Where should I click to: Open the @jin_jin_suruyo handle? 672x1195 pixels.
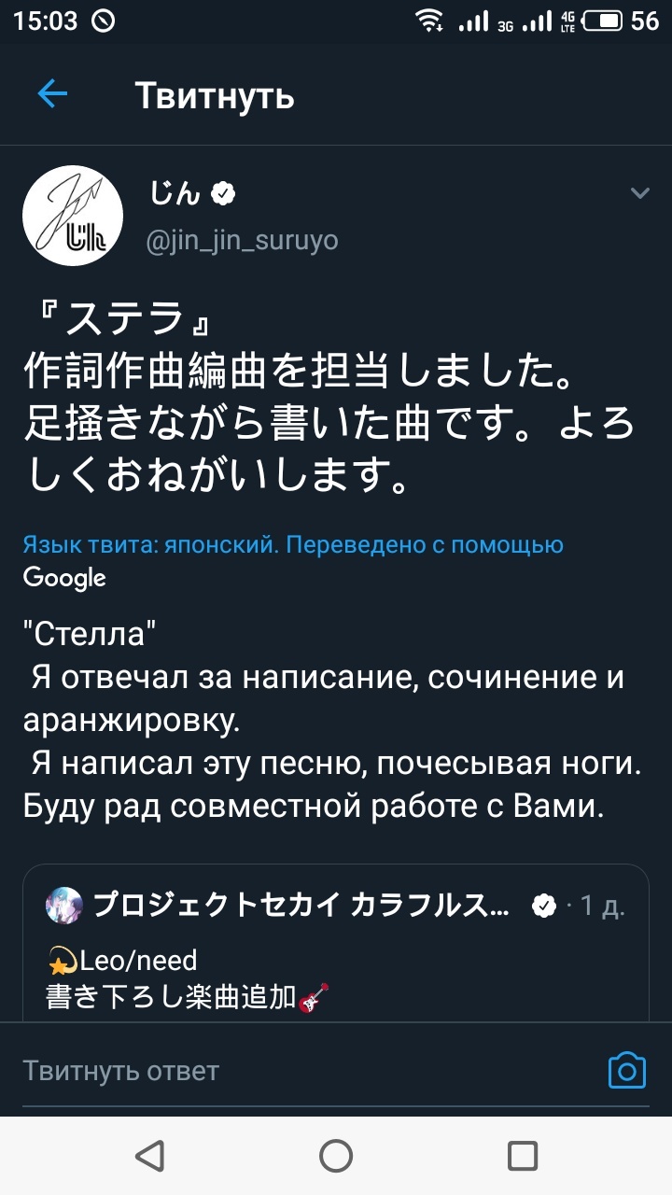coord(242,241)
